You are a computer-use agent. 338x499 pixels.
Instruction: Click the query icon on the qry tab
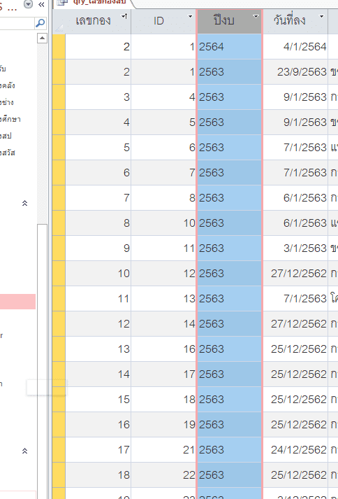click(x=63, y=3)
